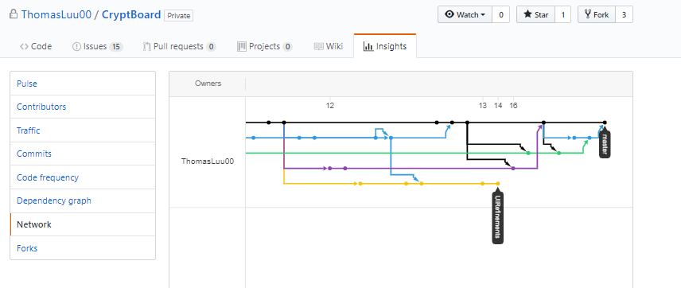Viewport: 681px width, 288px height.
Task: Click the star count number 1
Action: [563, 15]
